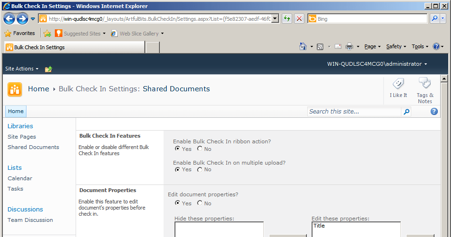451x237 pixels.
Task: Open the Shared Documents library link
Action: pos(33,147)
